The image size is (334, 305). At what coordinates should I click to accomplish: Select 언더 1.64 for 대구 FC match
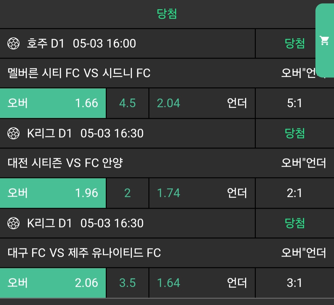coord(202,283)
